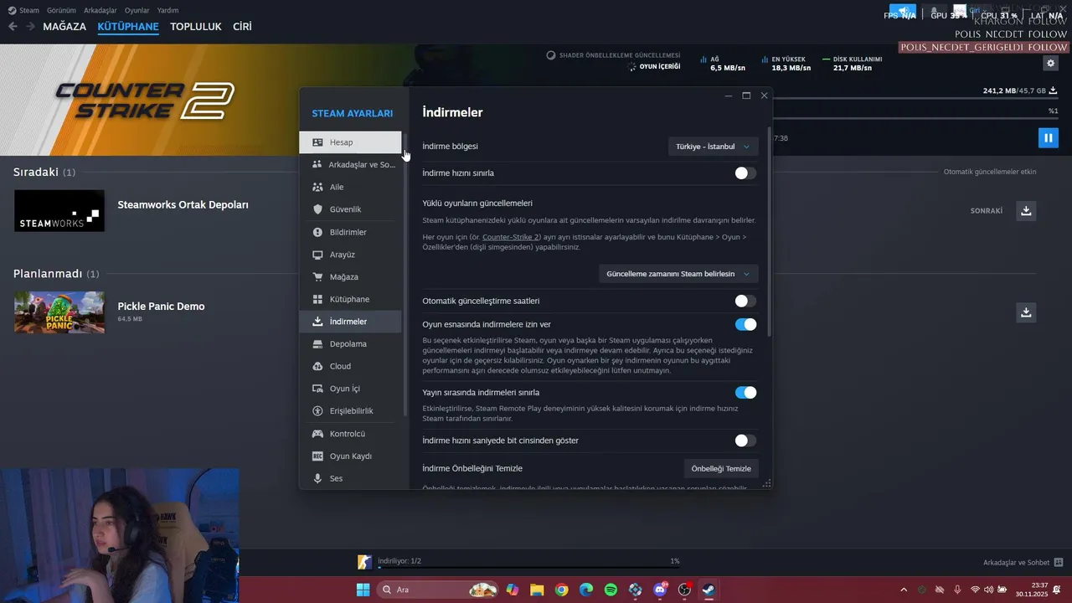Open Güvenlik settings
1072x603 pixels.
[x=350, y=209]
